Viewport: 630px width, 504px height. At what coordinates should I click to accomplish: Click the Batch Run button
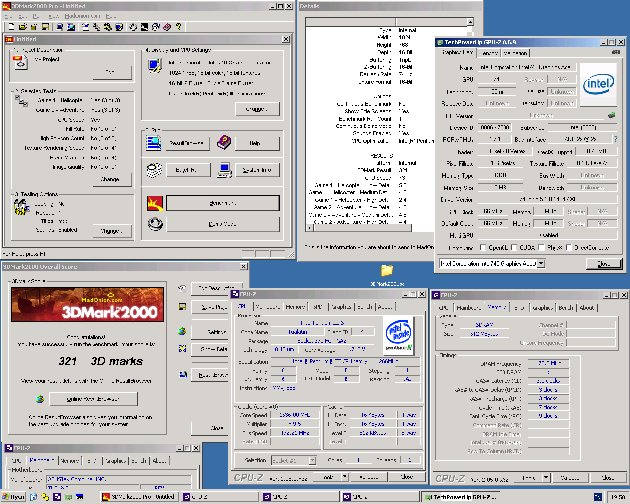coord(188,170)
